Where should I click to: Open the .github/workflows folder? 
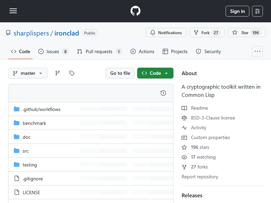point(41,109)
